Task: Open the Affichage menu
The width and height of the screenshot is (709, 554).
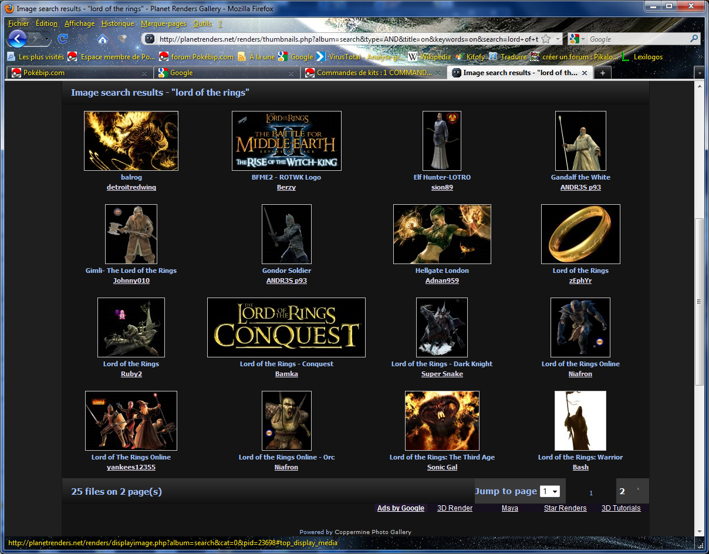Action: (79, 23)
